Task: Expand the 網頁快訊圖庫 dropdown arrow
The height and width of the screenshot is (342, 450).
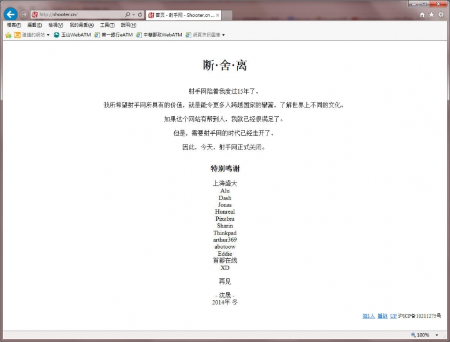Action: point(223,35)
